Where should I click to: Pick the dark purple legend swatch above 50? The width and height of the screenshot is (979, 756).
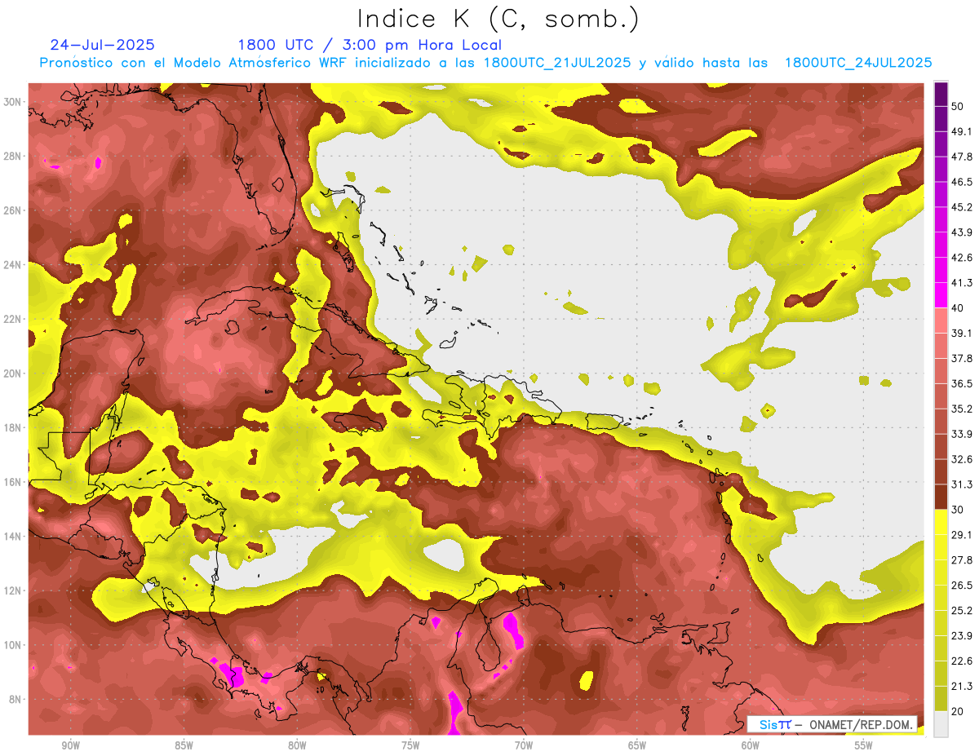[x=941, y=95]
